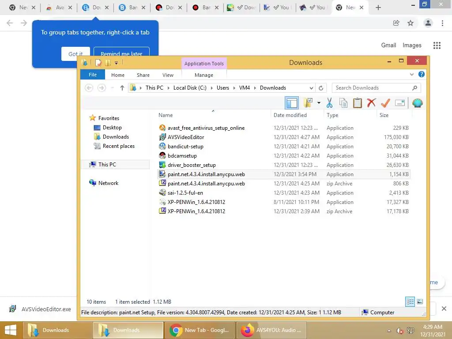Click the Properties icon in quick access toolbar
This screenshot has width=452, height=339.
(98, 63)
